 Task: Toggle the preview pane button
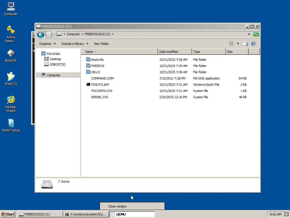(245, 44)
